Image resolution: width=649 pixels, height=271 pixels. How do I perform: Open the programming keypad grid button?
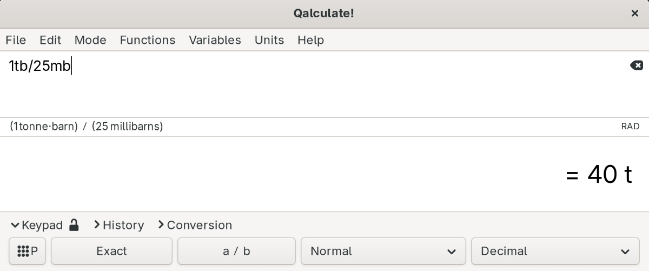tap(28, 251)
